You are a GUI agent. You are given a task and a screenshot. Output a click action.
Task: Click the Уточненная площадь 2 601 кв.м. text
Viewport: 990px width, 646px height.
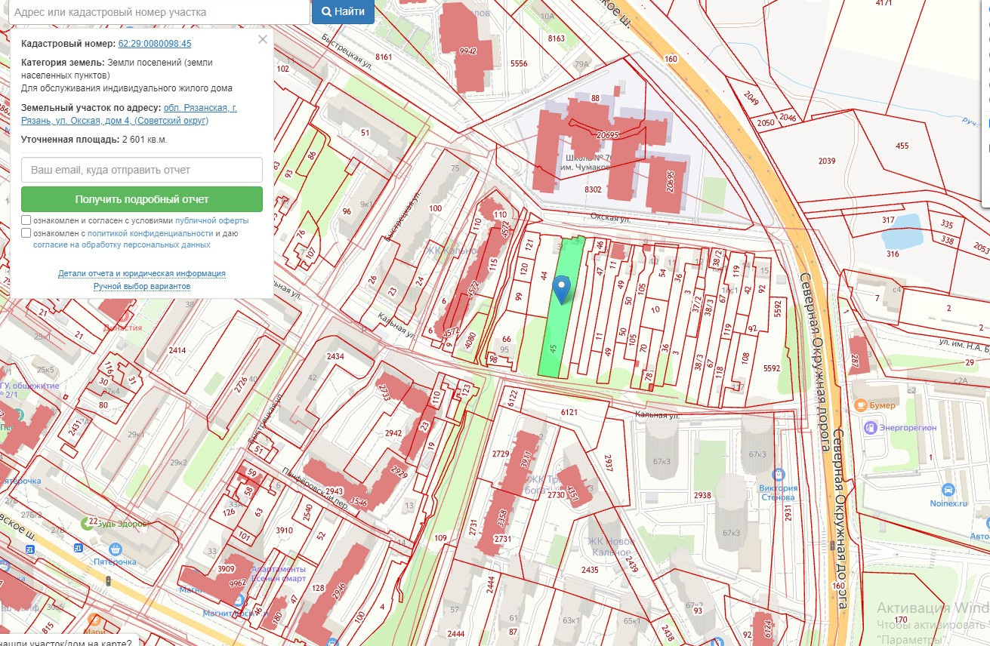point(94,140)
